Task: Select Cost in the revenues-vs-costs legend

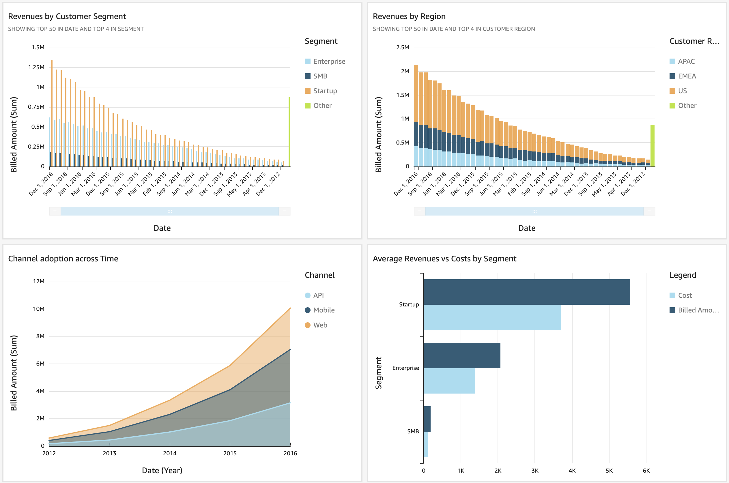Action: tap(680, 295)
